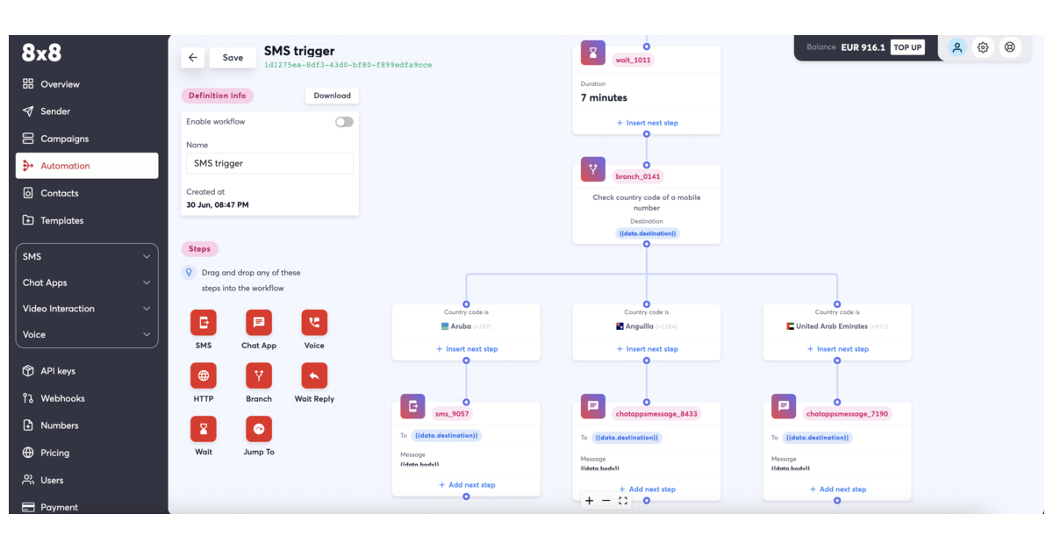The width and height of the screenshot is (1053, 550).
Task: Save the SMS trigger workflow
Action: tap(232, 57)
